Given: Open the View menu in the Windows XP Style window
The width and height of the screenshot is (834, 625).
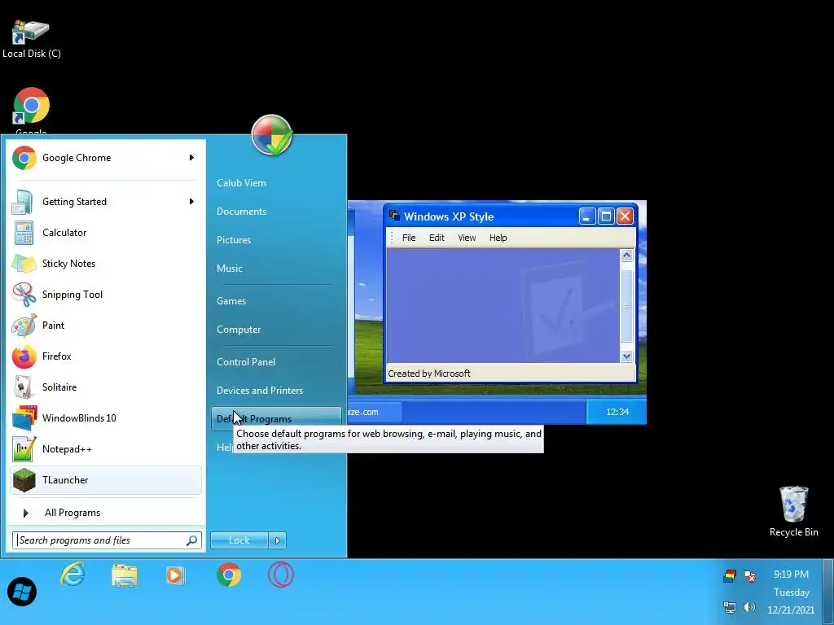Looking at the screenshot, I should pos(467,238).
